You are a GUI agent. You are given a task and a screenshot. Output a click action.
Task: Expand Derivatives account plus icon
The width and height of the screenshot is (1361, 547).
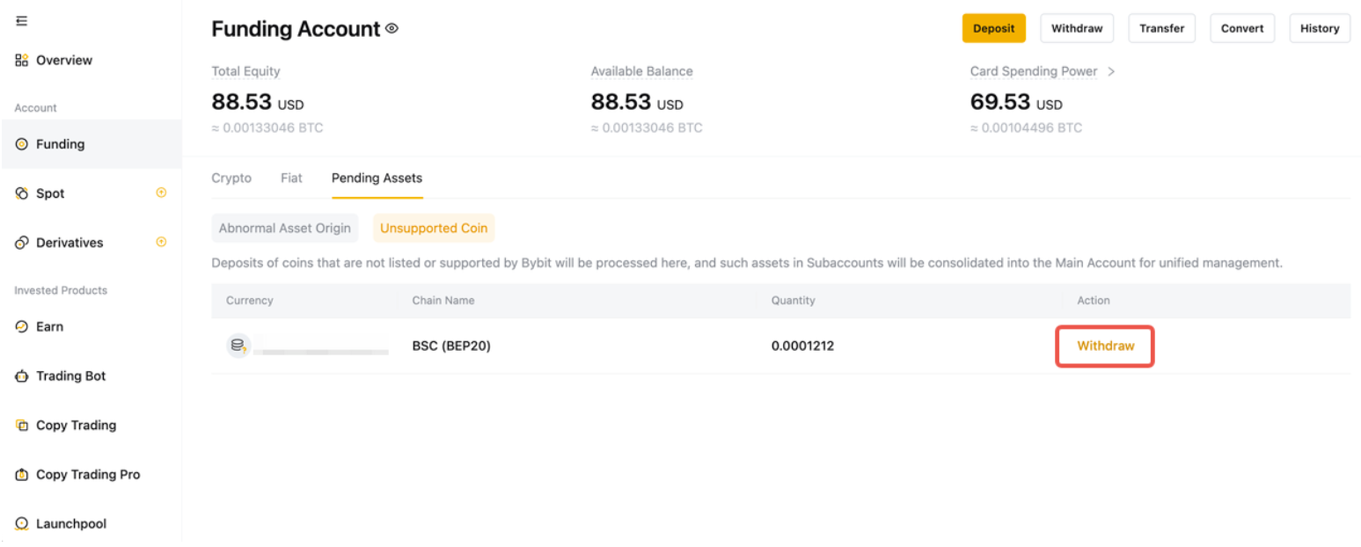[x=161, y=242]
